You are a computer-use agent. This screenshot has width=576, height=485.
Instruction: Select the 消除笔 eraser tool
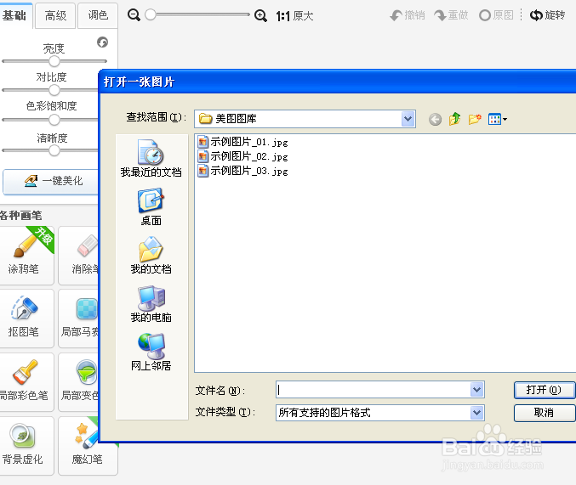(78, 255)
